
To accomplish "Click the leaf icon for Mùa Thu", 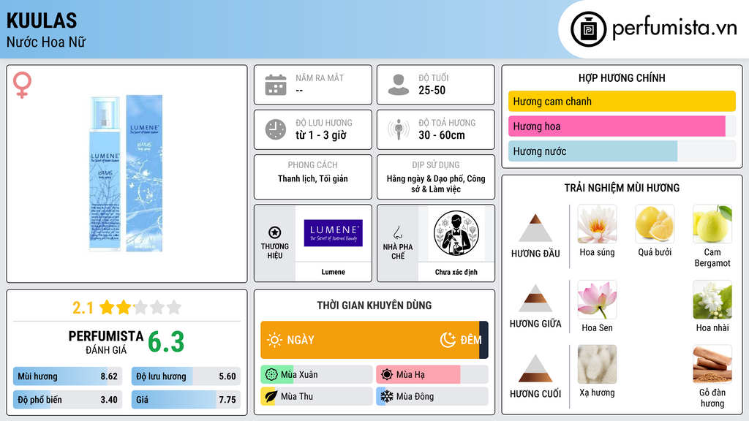I will pos(271,396).
